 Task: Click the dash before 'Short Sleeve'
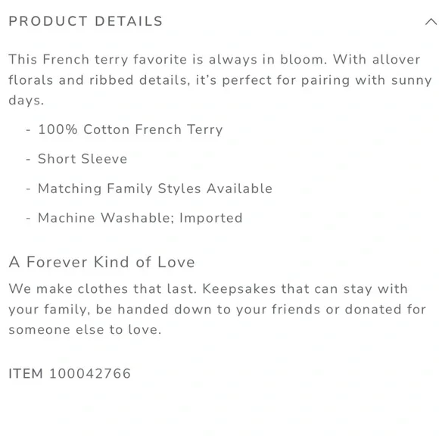pos(28,159)
